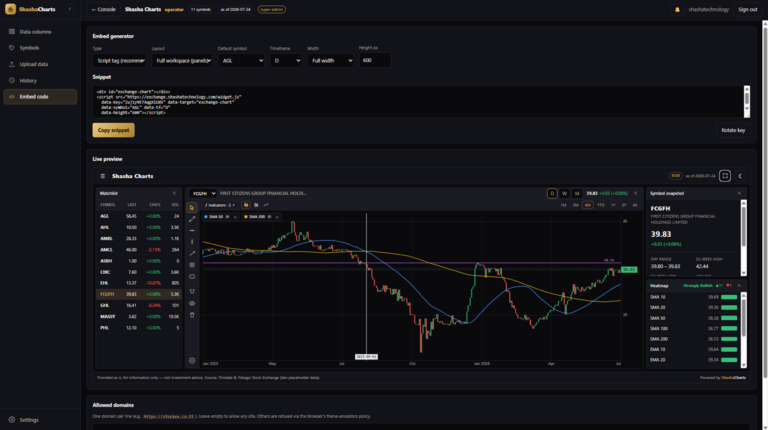The image size is (768, 430).
Task: Follow the ShashaCharts powered-by link
Action: click(733, 378)
